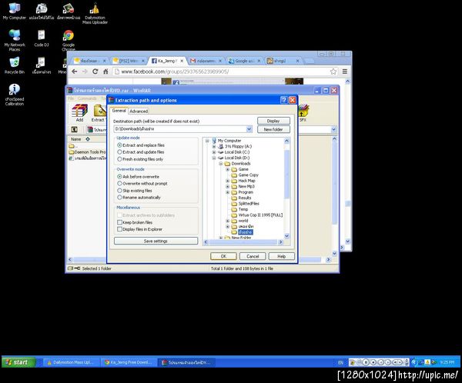The width and height of the screenshot is (462, 383).
Task: Open cFosSpeed Calibration desktop icon
Action: pos(14,94)
